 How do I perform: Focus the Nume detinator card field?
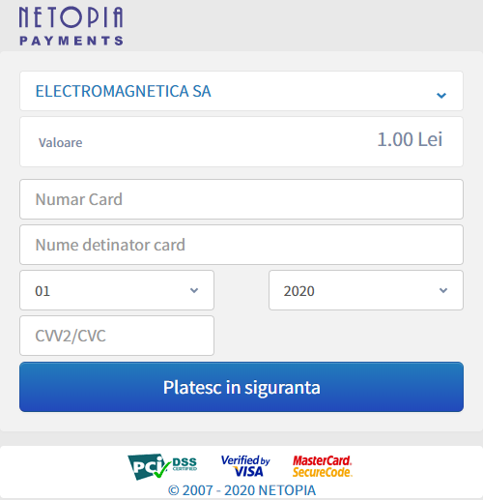coord(241,245)
